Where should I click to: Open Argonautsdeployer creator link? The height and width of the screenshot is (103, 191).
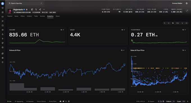tap(22, 12)
